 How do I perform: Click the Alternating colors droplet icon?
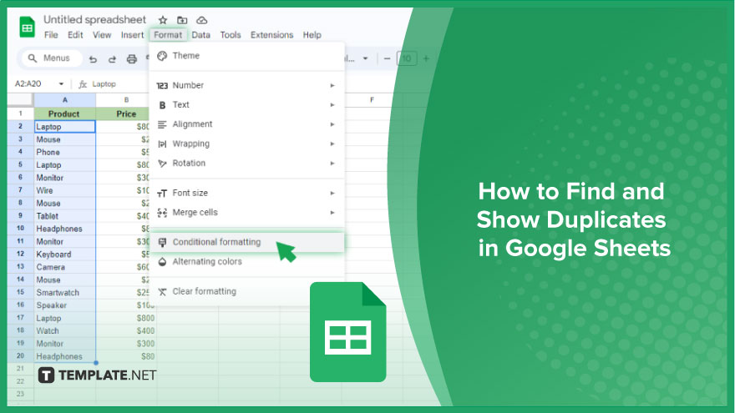pyautogui.click(x=162, y=262)
